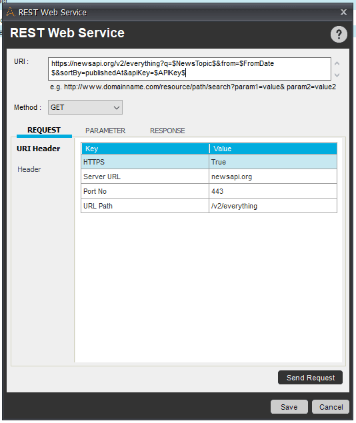The height and width of the screenshot is (423, 356).
Task: Click the Key column header
Action: point(145,149)
